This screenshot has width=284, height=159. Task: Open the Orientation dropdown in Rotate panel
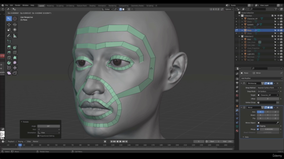coord(48,132)
